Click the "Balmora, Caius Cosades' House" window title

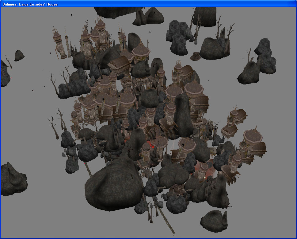(x=30, y=4)
